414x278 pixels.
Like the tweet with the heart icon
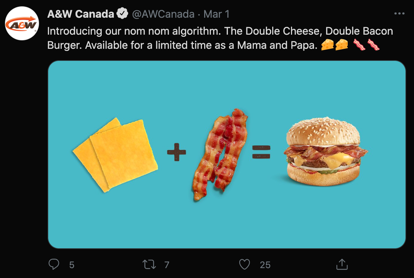(245, 264)
